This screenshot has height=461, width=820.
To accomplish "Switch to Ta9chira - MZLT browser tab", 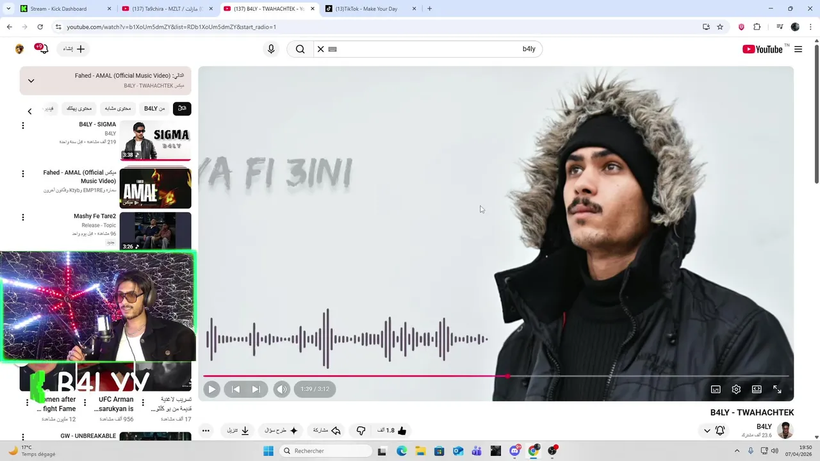I will pos(168,9).
